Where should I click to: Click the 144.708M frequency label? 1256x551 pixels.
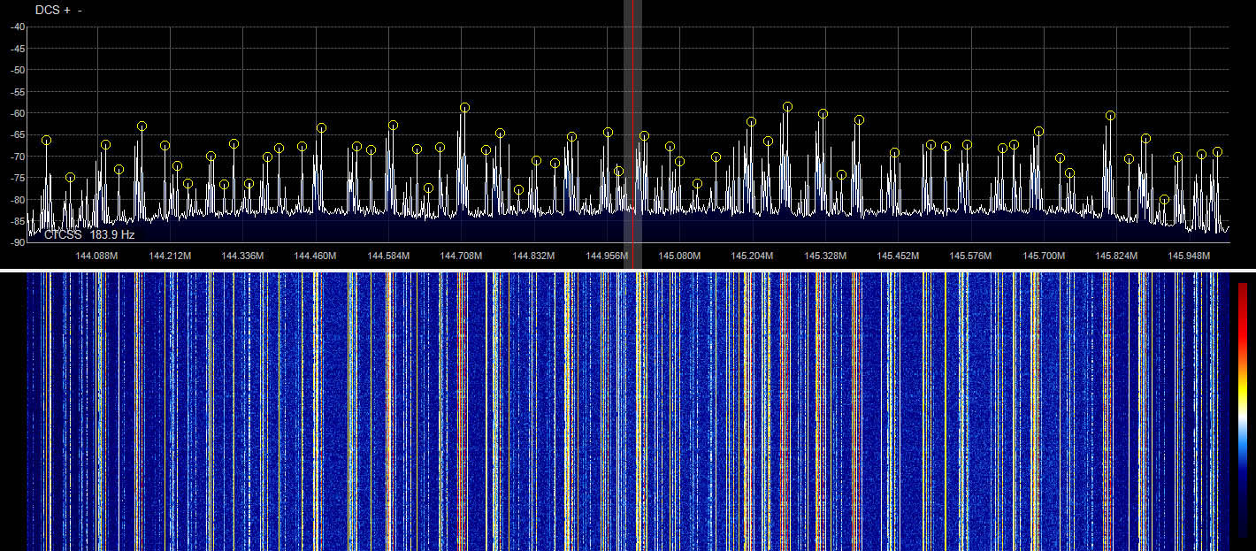click(461, 256)
